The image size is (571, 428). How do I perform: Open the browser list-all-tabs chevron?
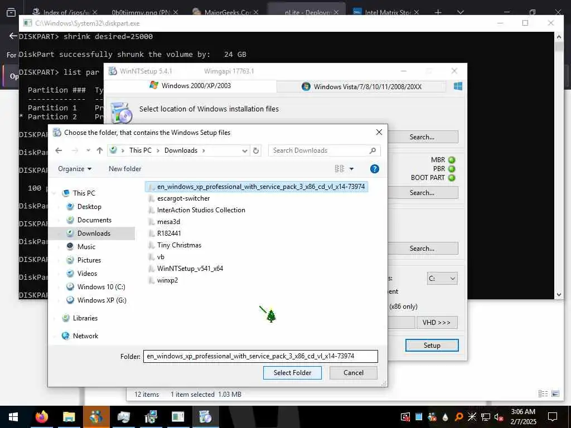[460, 12]
